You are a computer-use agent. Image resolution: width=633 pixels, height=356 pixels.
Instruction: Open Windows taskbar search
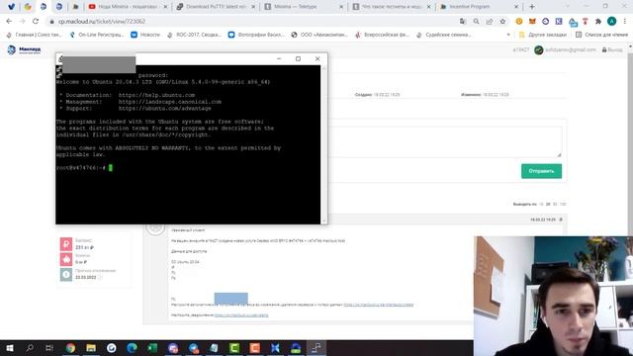[x=30, y=347]
